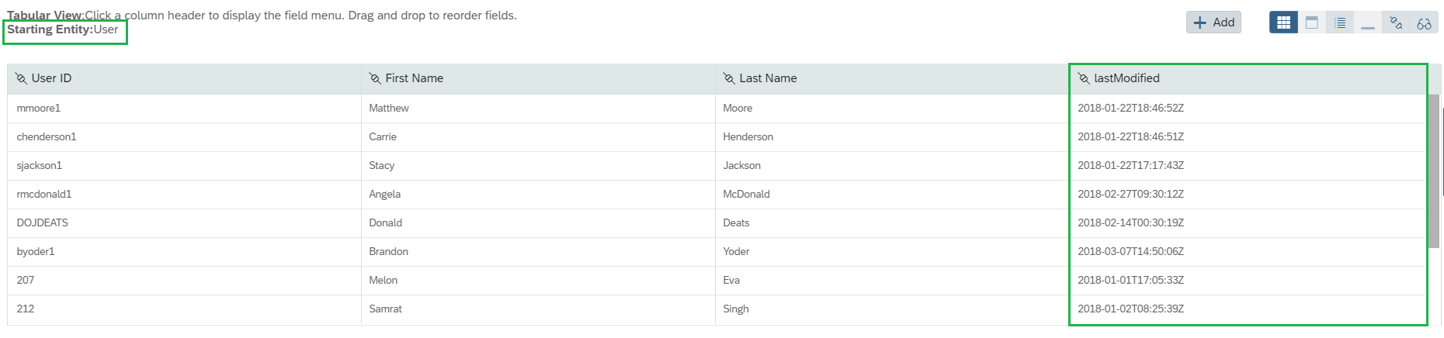Click the Add button

point(1213,22)
